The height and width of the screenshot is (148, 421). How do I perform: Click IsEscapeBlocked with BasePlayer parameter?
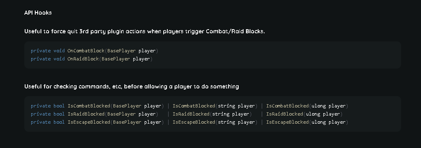click(115, 122)
